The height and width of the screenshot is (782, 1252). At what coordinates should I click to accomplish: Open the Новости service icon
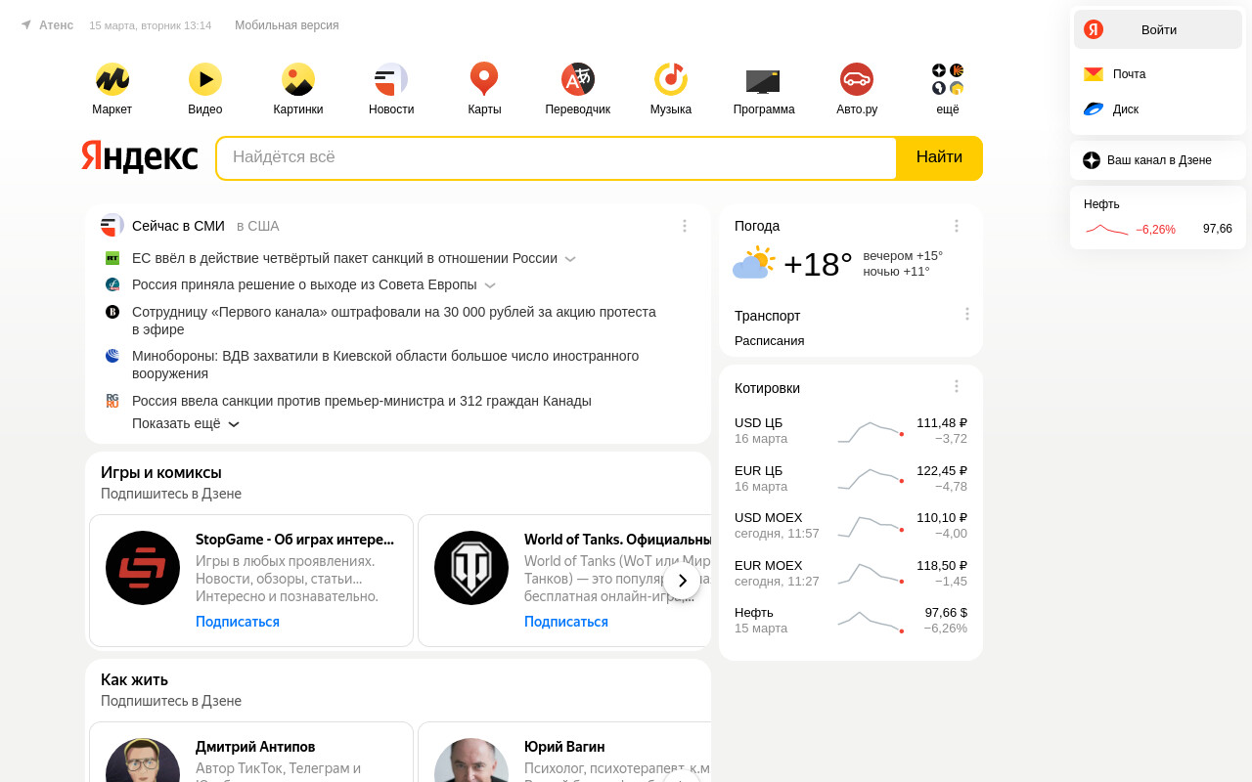(x=391, y=79)
